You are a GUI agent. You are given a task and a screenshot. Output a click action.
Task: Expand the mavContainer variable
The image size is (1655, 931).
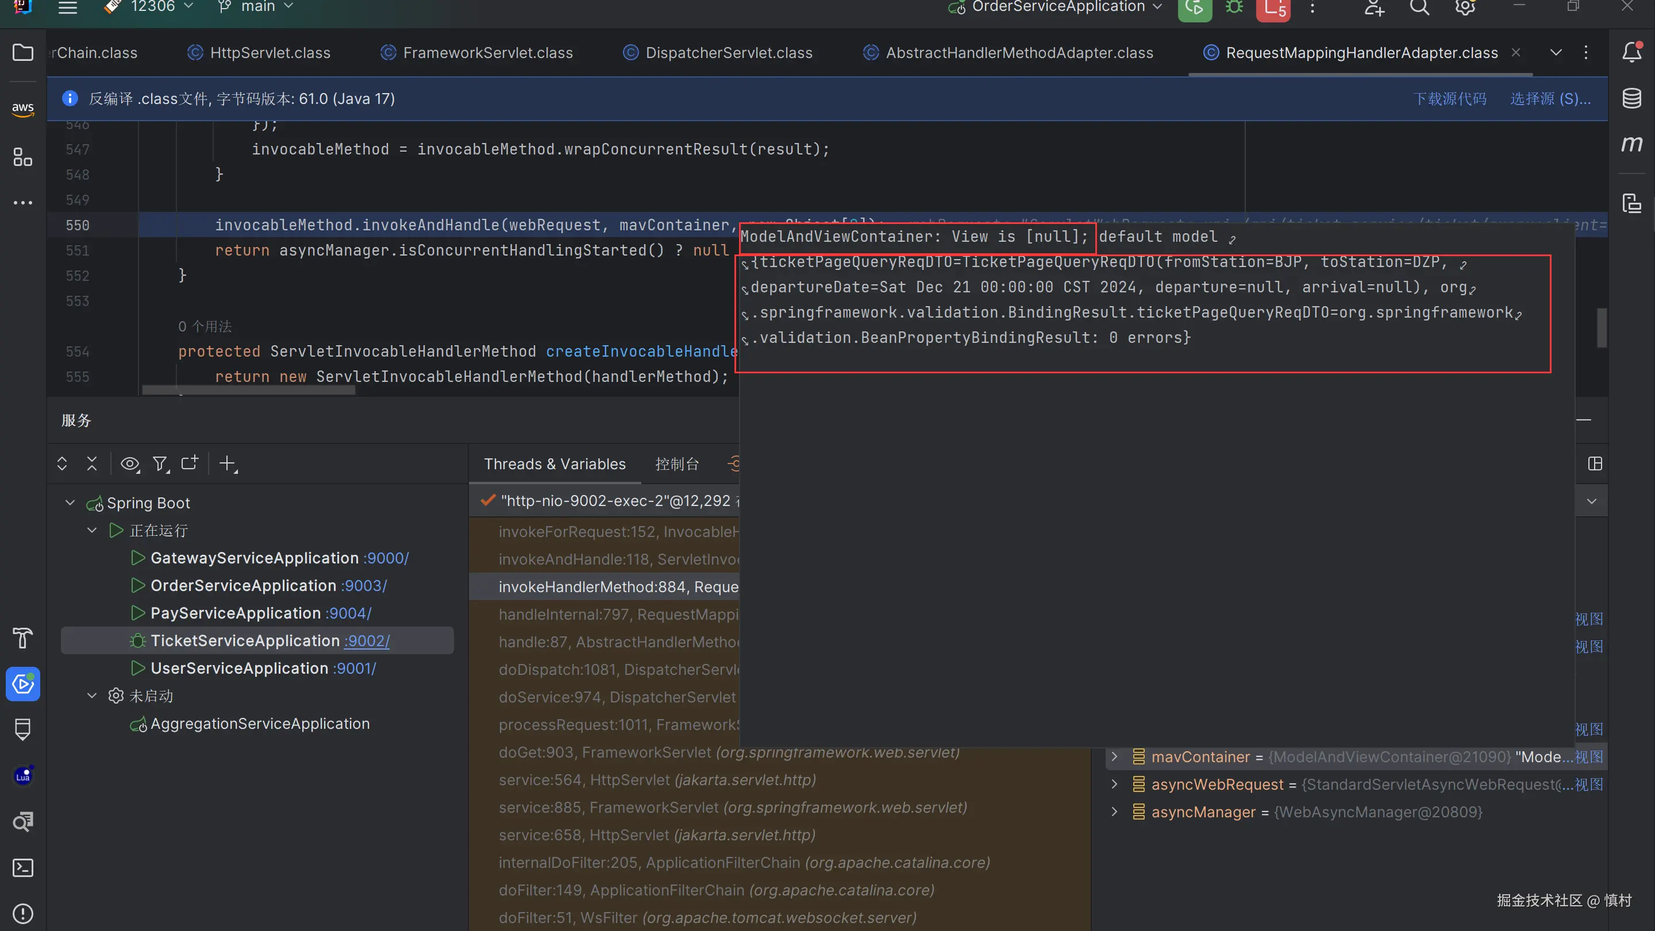[1114, 757]
